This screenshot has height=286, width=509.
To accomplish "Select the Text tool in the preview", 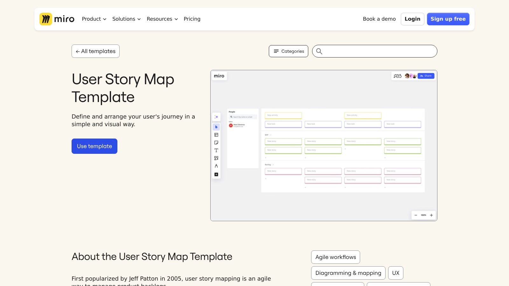I will [x=216, y=150].
